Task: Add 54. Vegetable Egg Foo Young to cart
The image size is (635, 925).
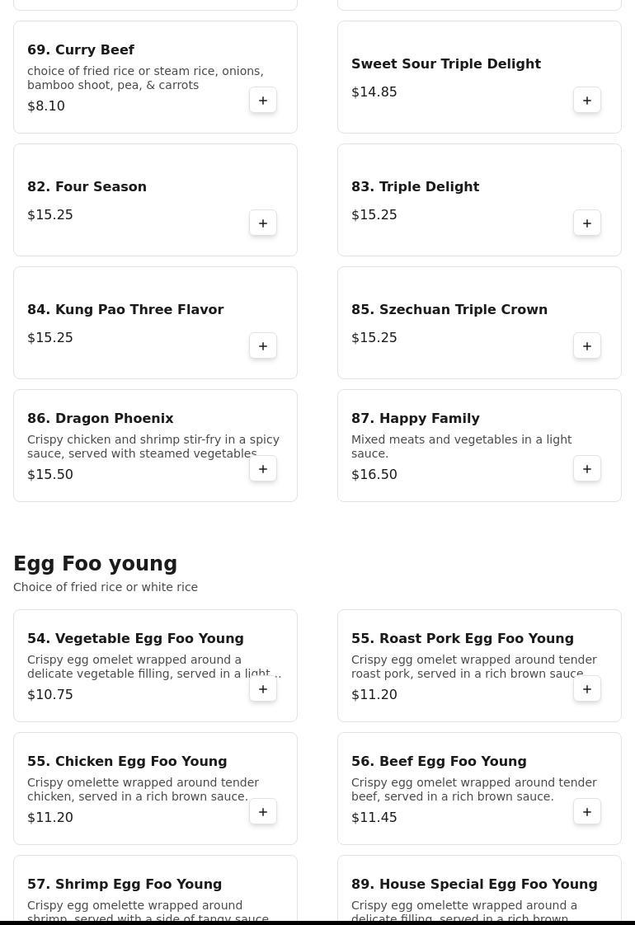Action: [x=263, y=689]
